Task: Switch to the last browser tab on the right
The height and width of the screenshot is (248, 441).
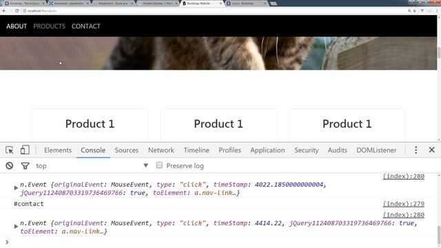Action: (x=246, y=3)
